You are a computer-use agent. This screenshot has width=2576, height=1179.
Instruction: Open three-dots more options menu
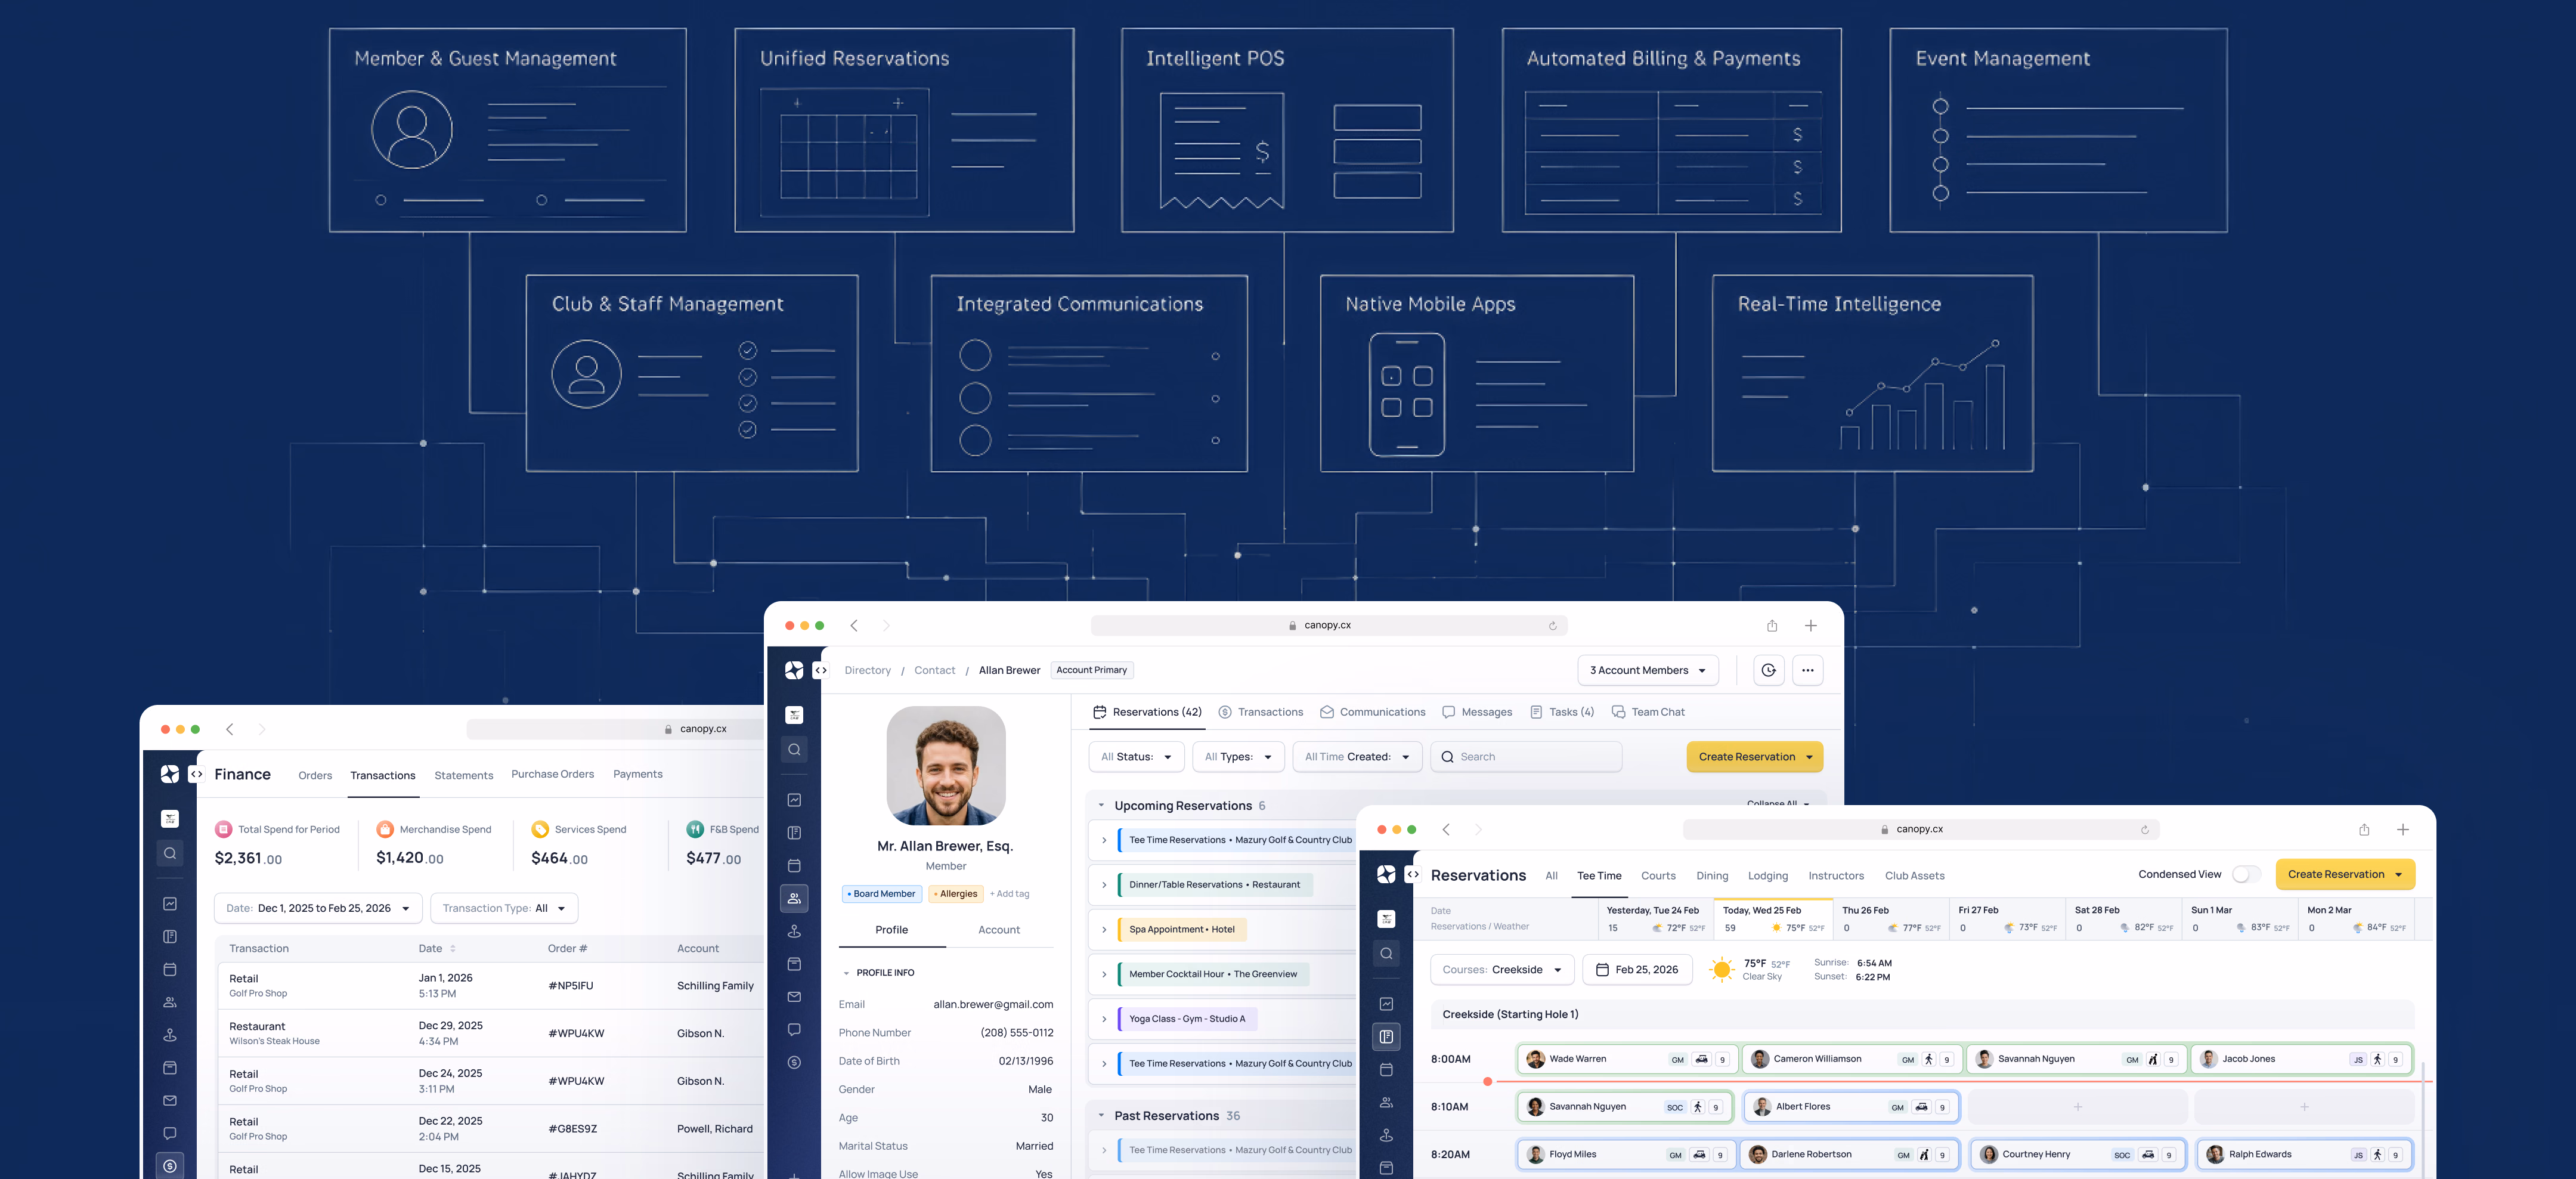pos(1808,670)
